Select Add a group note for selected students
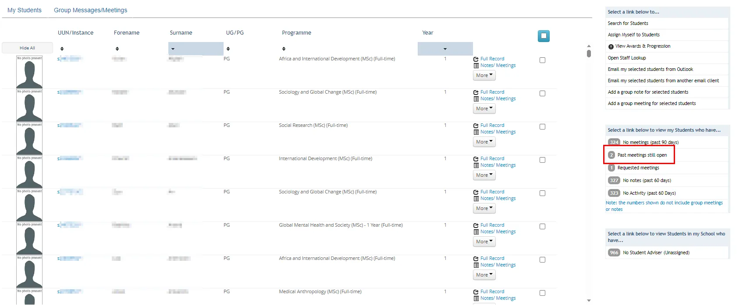The image size is (743, 305). (x=648, y=92)
